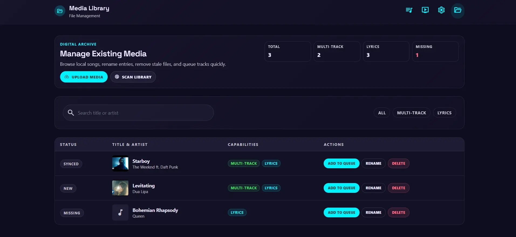The width and height of the screenshot is (516, 237).
Task: Add Levitating to queue
Action: (341, 188)
